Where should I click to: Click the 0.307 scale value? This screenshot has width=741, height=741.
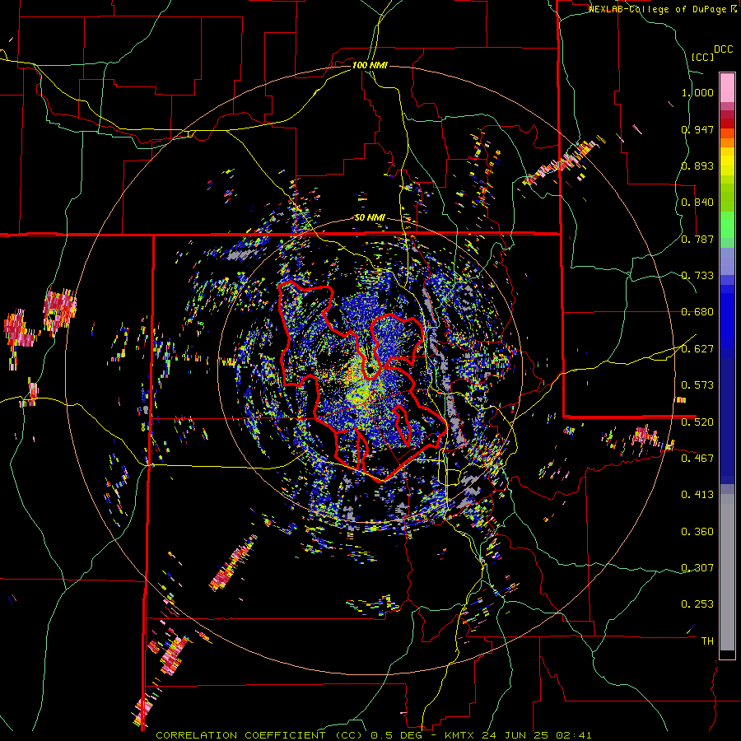(697, 568)
